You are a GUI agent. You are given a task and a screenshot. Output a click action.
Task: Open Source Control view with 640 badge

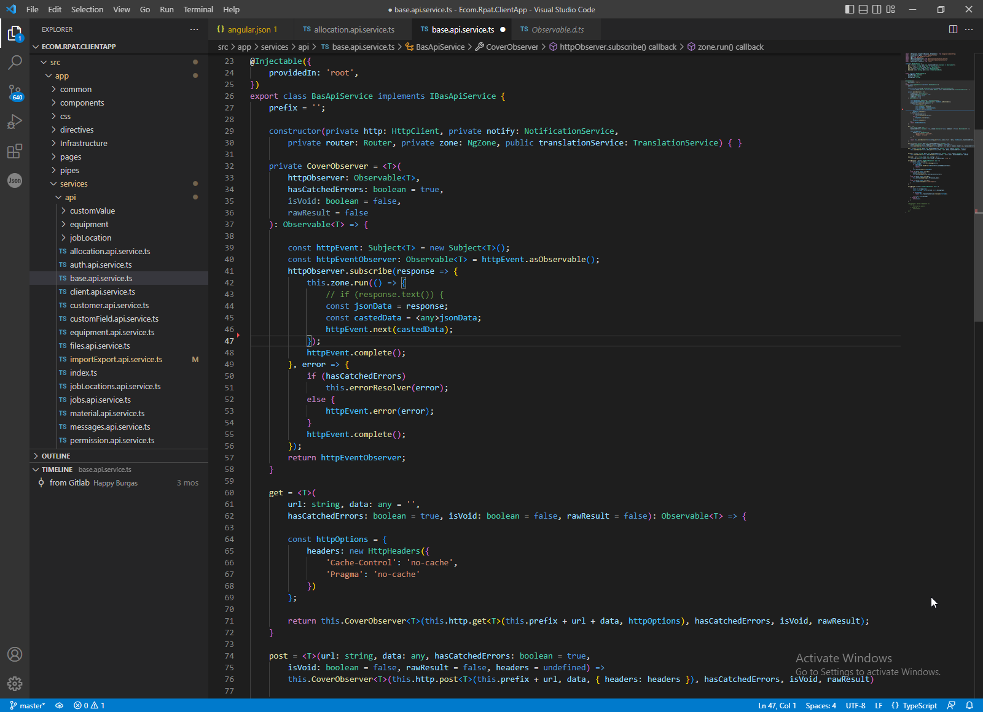pos(15,92)
